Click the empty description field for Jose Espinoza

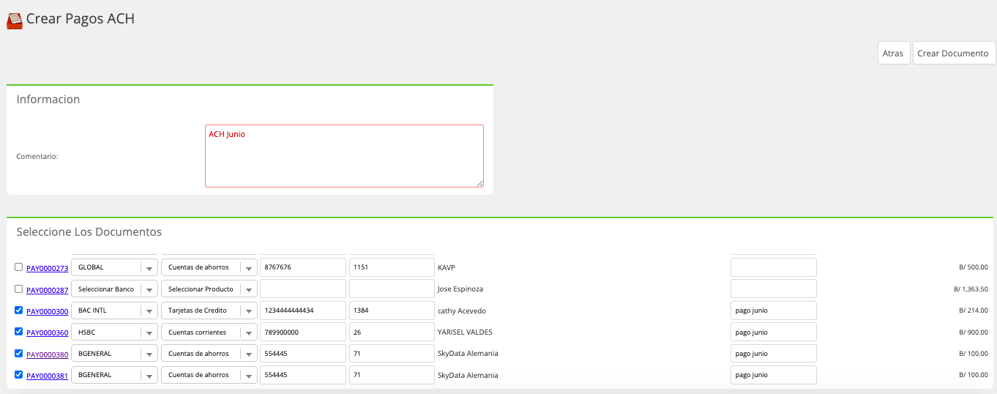coord(774,289)
